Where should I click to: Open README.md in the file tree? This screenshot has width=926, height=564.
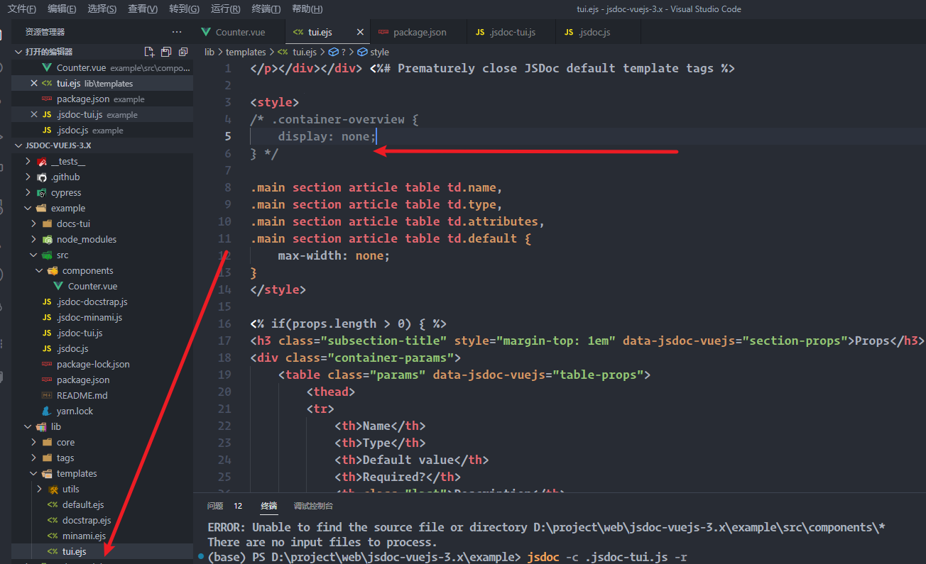click(x=82, y=396)
